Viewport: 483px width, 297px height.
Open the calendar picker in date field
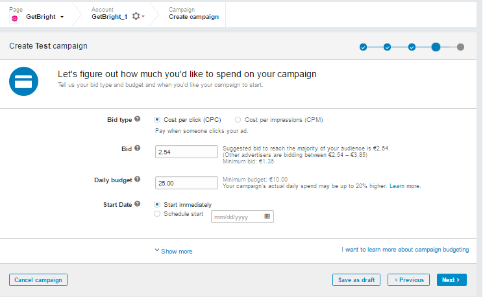(267, 216)
